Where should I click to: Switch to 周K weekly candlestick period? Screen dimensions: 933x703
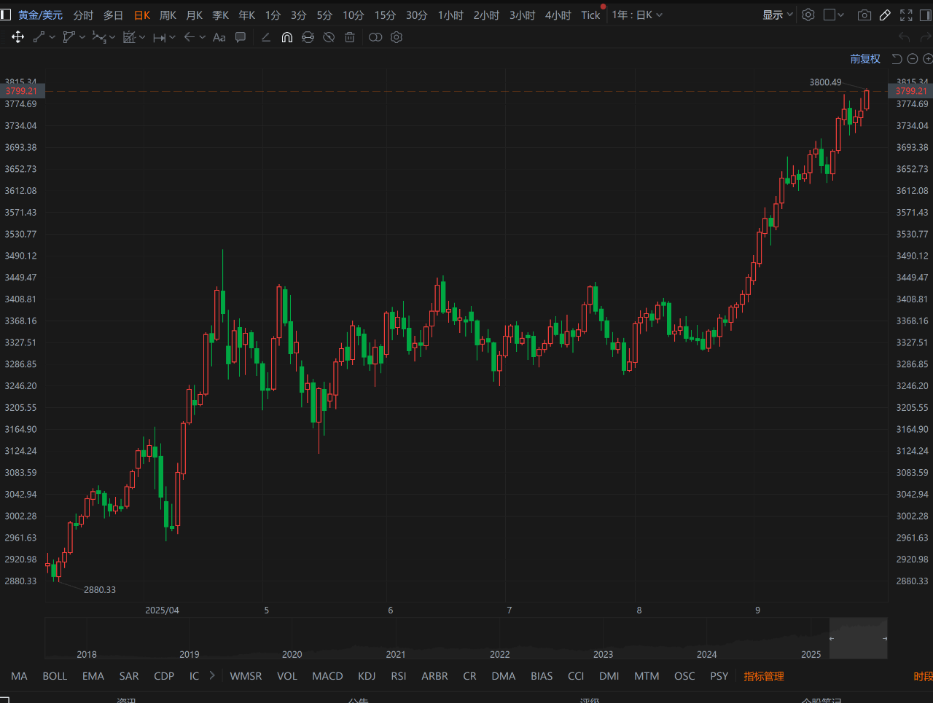pos(168,15)
